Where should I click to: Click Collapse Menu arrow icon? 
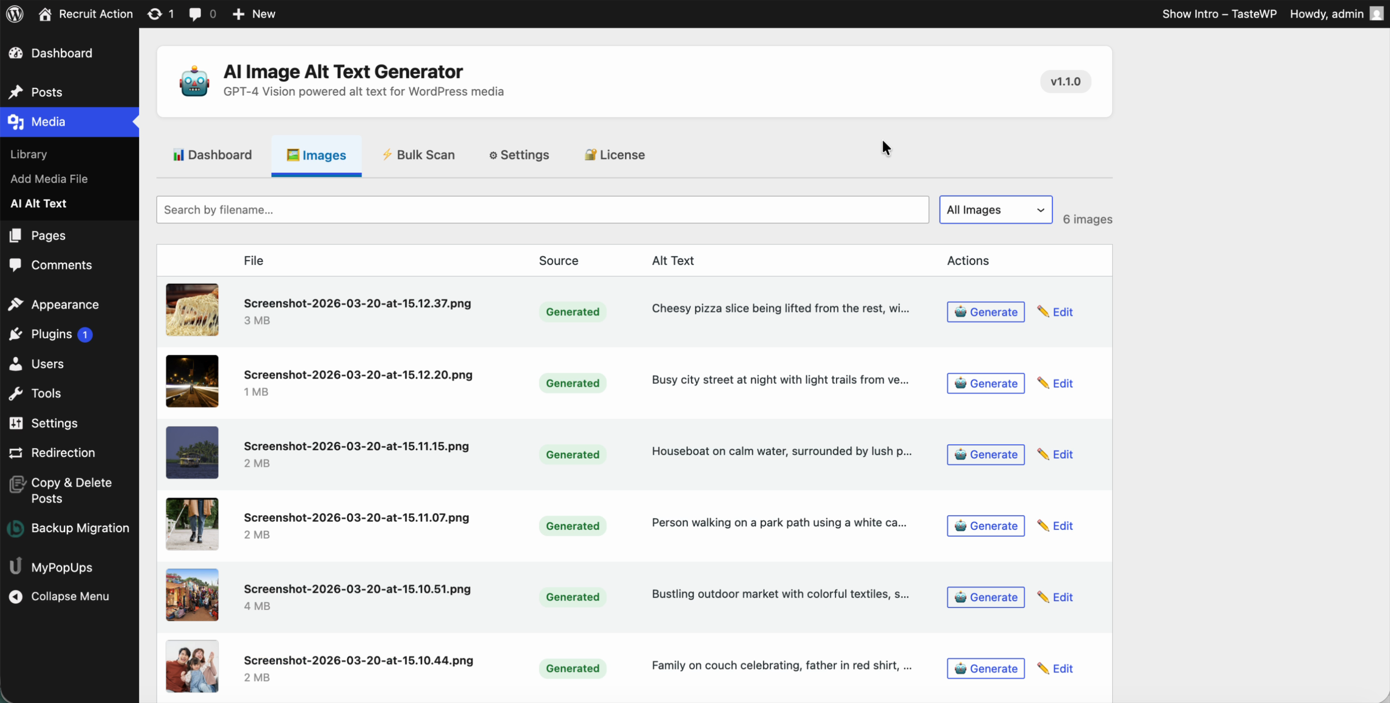pyautogui.click(x=16, y=597)
